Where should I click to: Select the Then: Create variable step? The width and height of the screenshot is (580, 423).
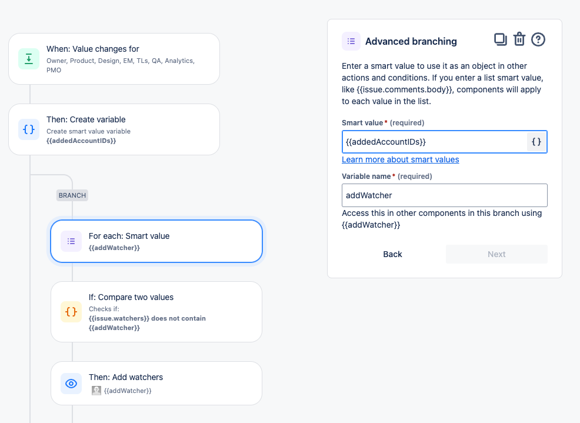click(x=114, y=129)
